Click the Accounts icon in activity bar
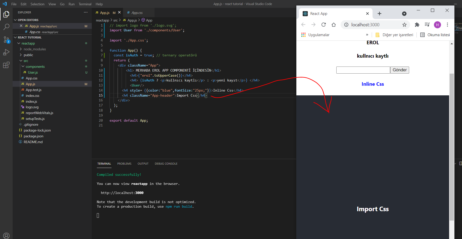 6,235
